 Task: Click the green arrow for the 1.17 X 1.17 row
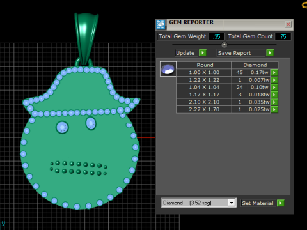pyautogui.click(x=274, y=95)
